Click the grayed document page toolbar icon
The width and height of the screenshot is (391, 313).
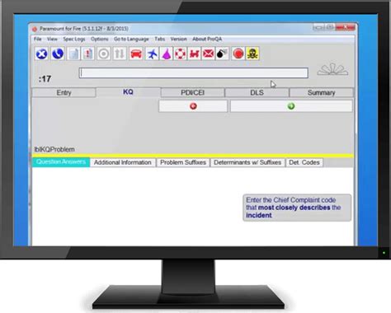point(73,54)
